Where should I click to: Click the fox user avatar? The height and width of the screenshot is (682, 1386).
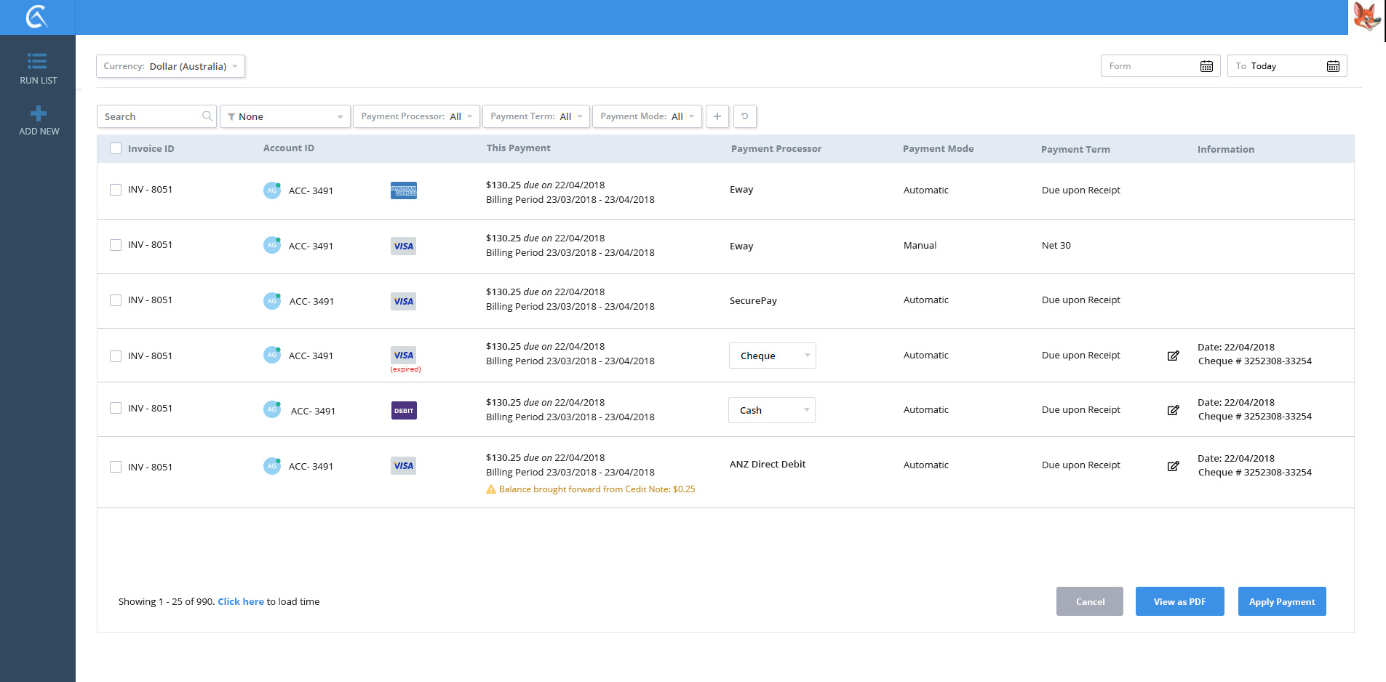pos(1366,17)
